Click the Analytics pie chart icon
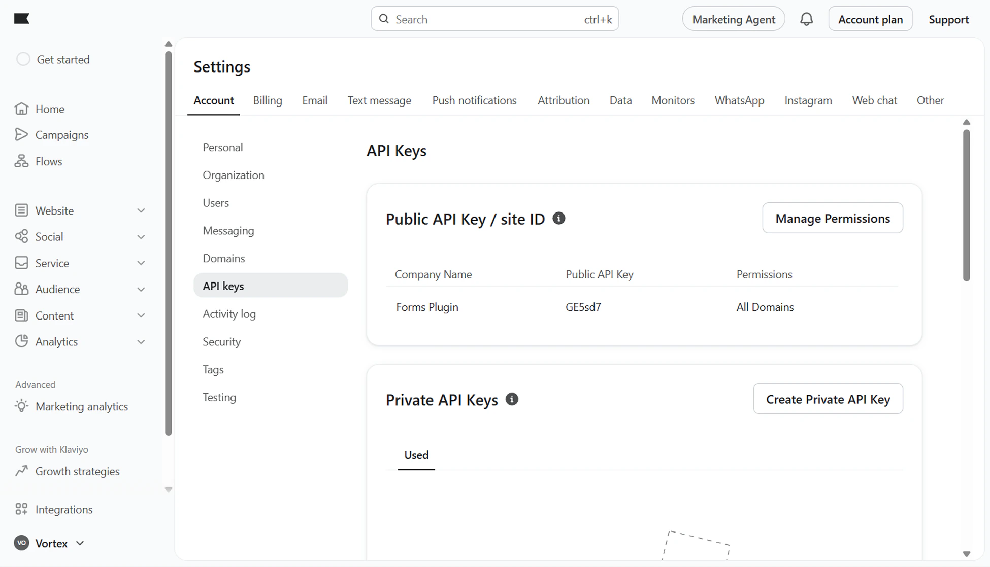The height and width of the screenshot is (567, 990). (x=21, y=341)
